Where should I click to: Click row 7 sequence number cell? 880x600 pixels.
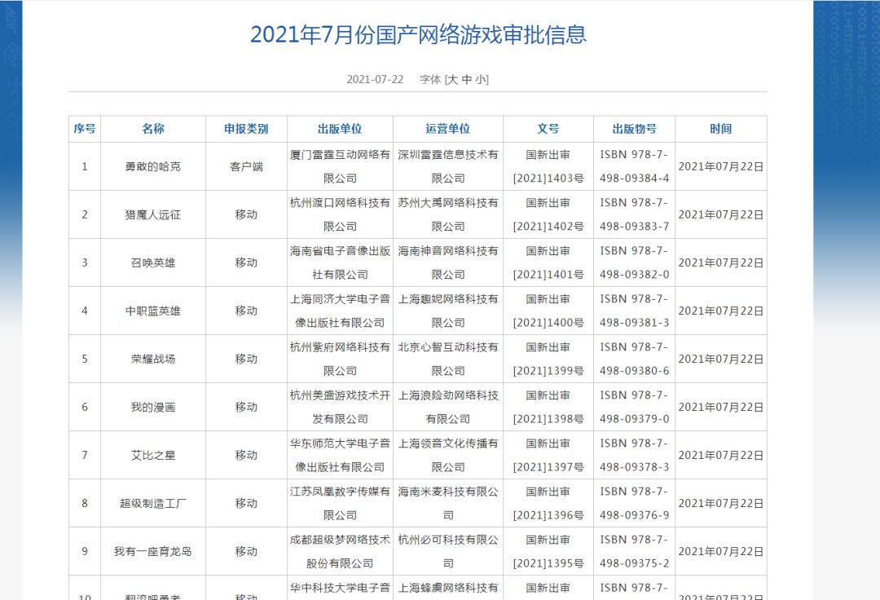(x=85, y=456)
